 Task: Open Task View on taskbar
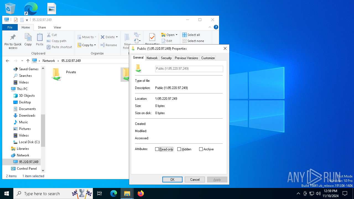(x=100, y=193)
